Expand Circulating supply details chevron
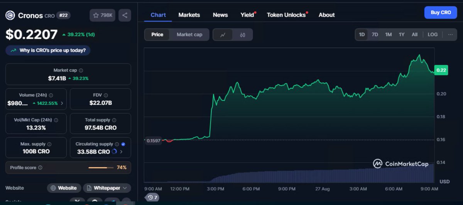Screen dimensions: 463x205 pos(121,152)
